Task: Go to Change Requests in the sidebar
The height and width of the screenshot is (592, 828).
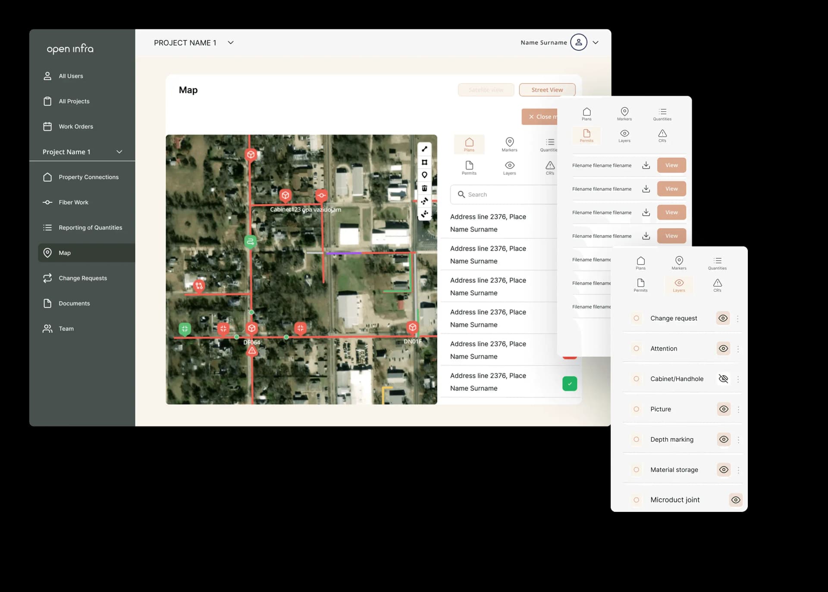Action: 82,278
